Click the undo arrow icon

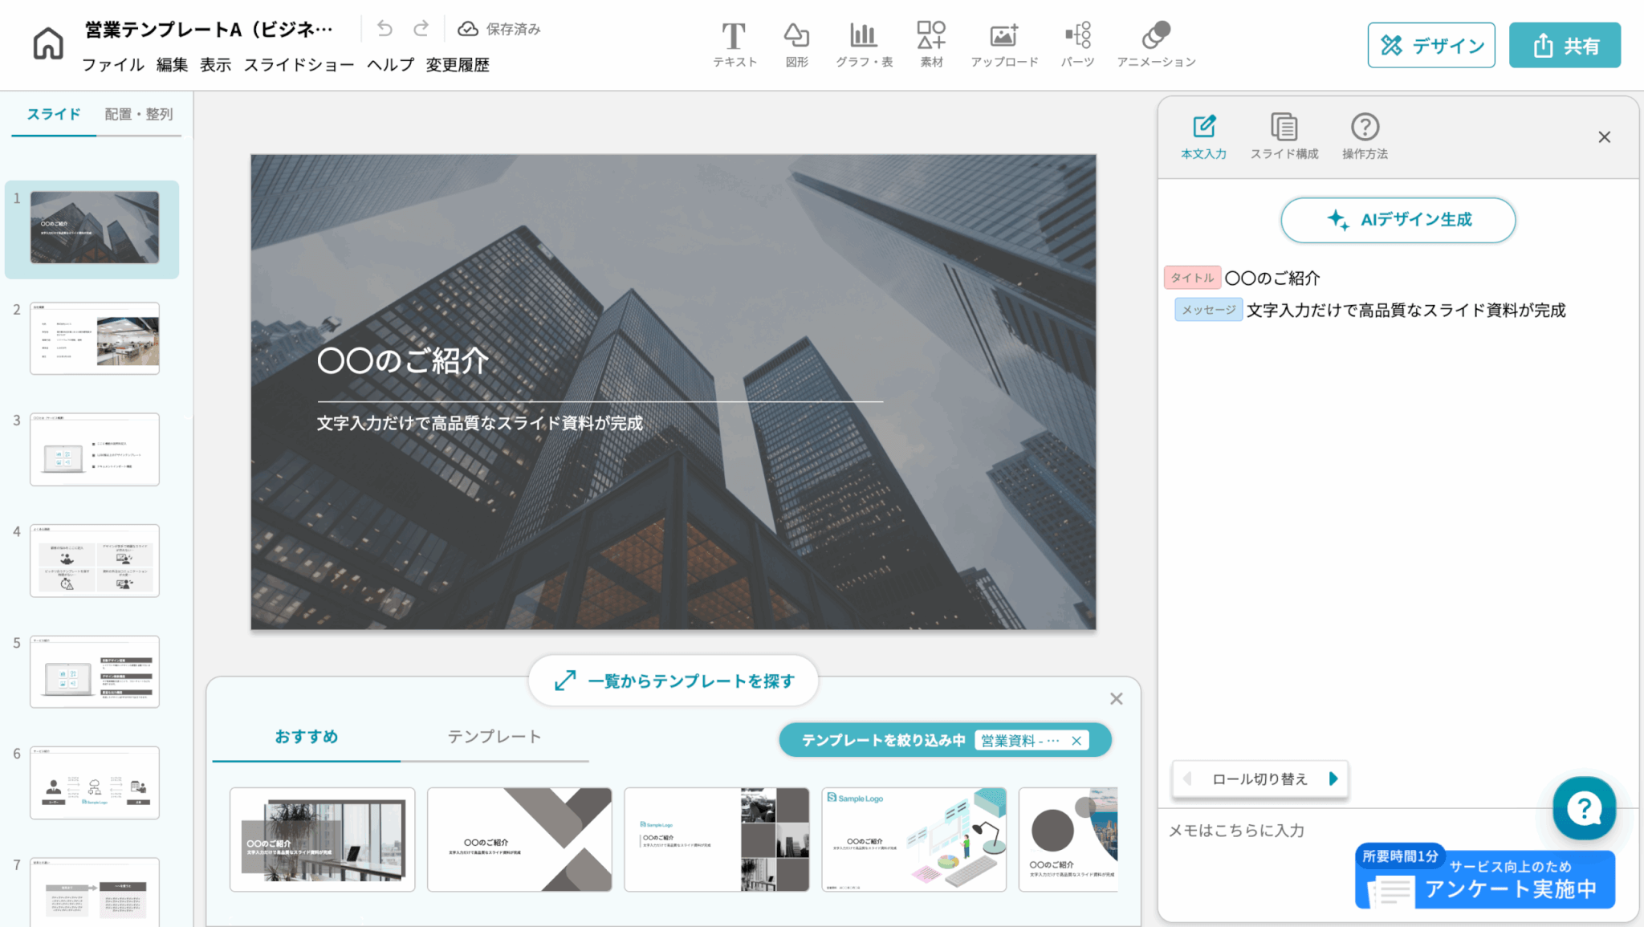point(385,29)
